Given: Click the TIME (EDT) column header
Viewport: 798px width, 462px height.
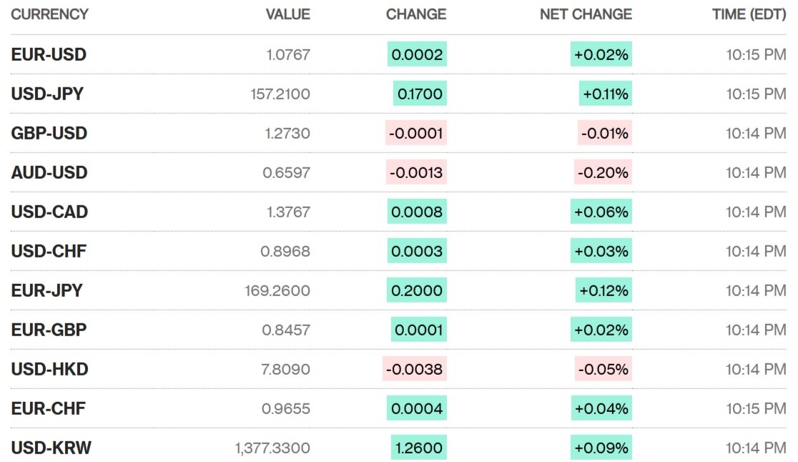Looking at the screenshot, I should pos(749,14).
